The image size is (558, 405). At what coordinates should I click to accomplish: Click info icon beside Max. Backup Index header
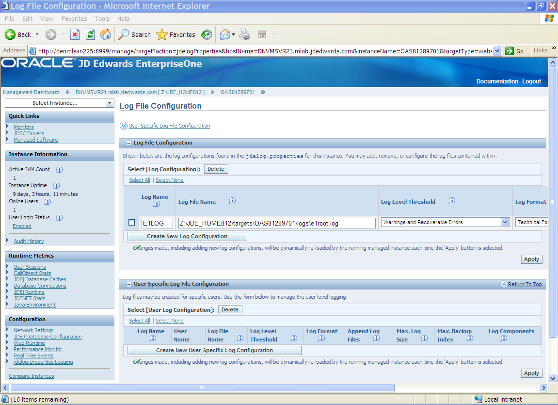pyautogui.click(x=470, y=338)
